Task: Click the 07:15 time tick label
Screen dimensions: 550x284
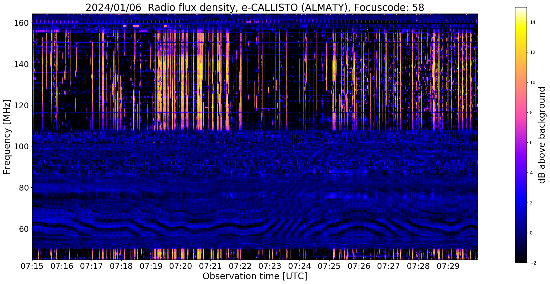Action: (32, 266)
